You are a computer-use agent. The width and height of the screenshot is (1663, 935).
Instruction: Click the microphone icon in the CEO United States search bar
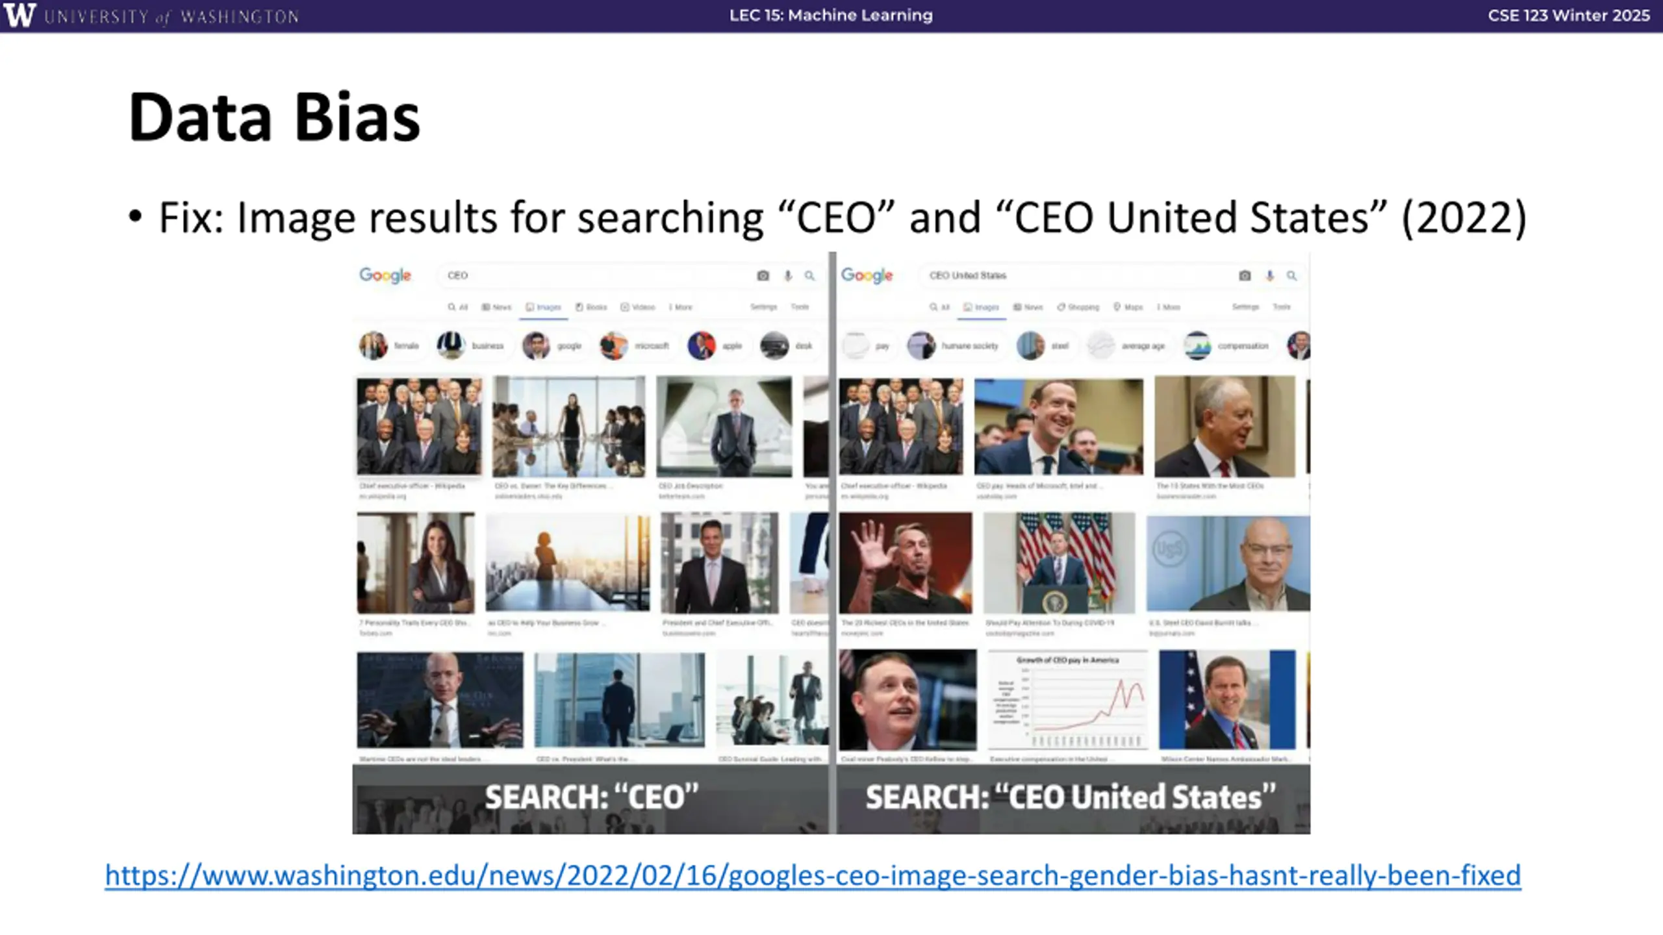[1270, 276]
